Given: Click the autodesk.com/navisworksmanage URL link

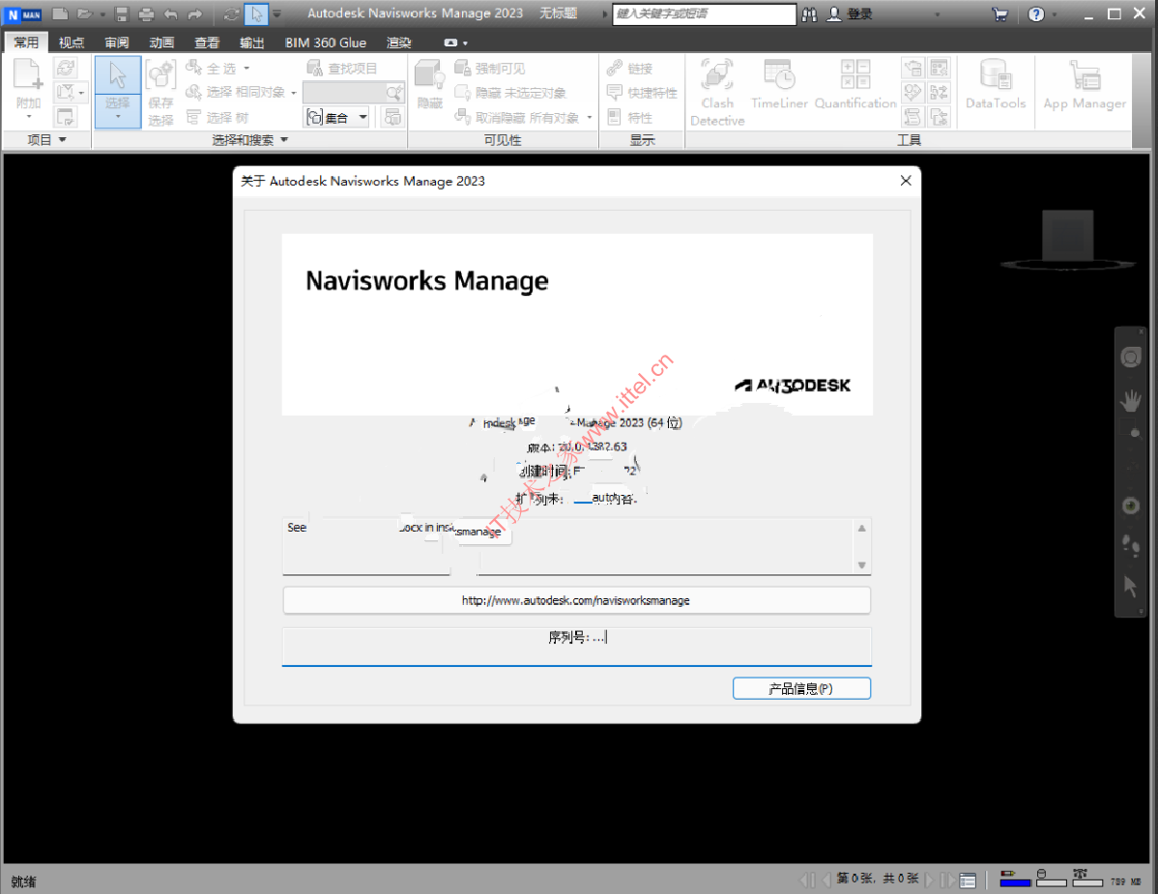Looking at the screenshot, I should click(576, 600).
